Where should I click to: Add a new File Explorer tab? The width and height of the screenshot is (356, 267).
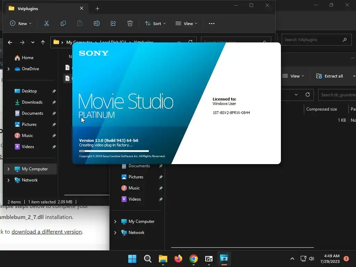[97, 9]
